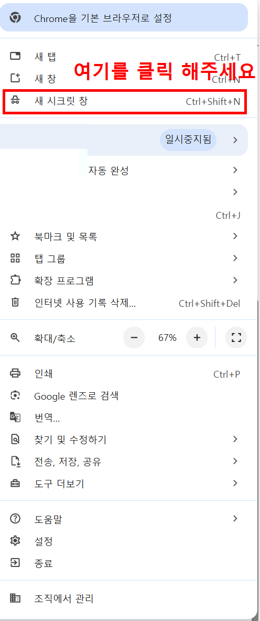Click the grid icon for 탭 그룹
Image resolution: width=260 pixels, height=621 pixels.
15,259
